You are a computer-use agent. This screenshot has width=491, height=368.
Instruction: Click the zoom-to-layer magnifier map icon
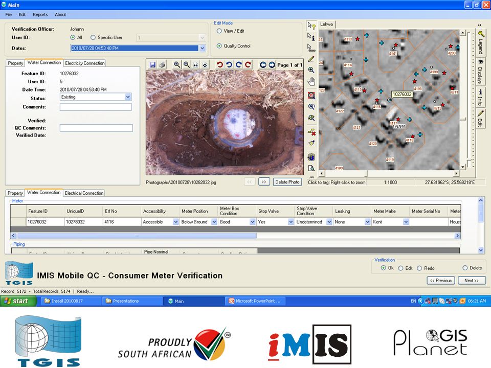pyautogui.click(x=311, y=118)
